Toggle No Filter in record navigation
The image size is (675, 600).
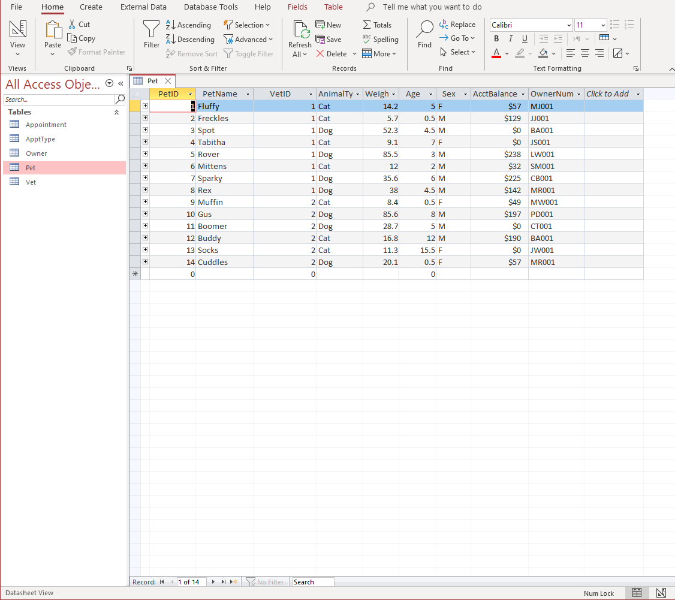pyautogui.click(x=266, y=581)
